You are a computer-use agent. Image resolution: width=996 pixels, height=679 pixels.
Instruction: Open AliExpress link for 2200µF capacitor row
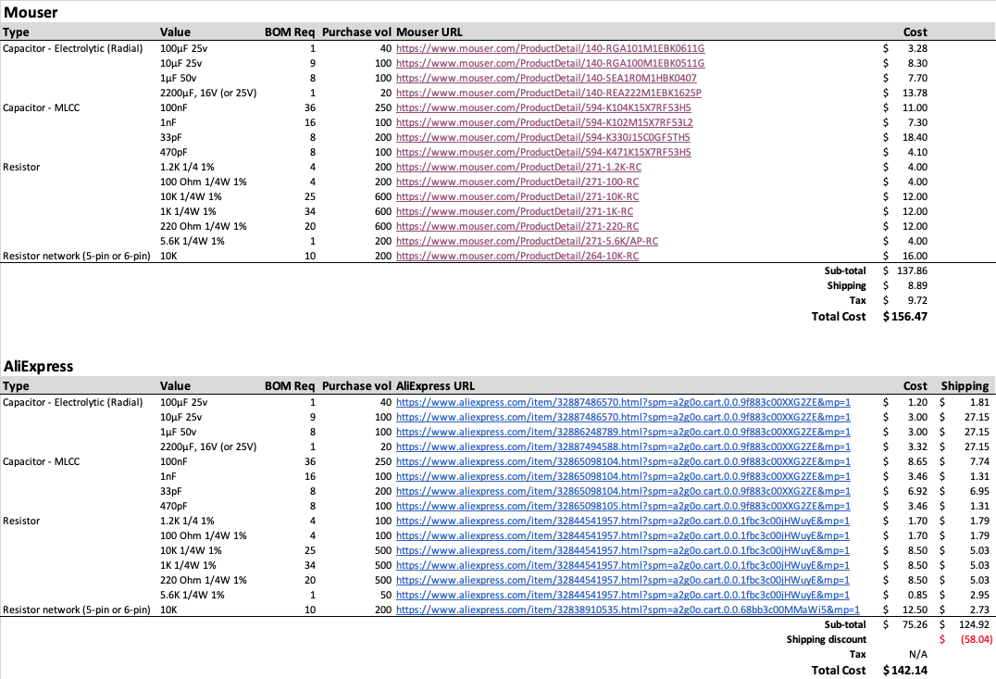pyautogui.click(x=623, y=446)
